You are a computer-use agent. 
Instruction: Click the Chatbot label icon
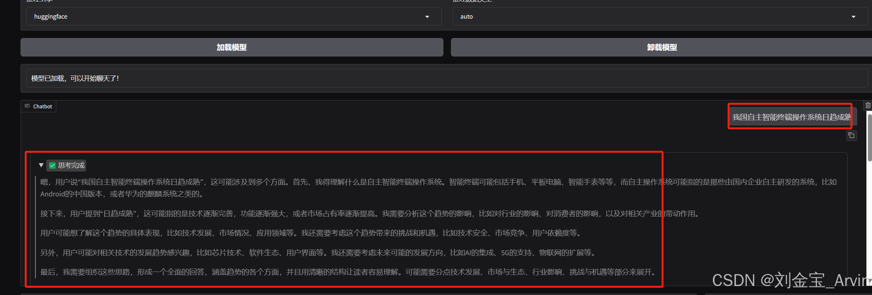click(27, 106)
